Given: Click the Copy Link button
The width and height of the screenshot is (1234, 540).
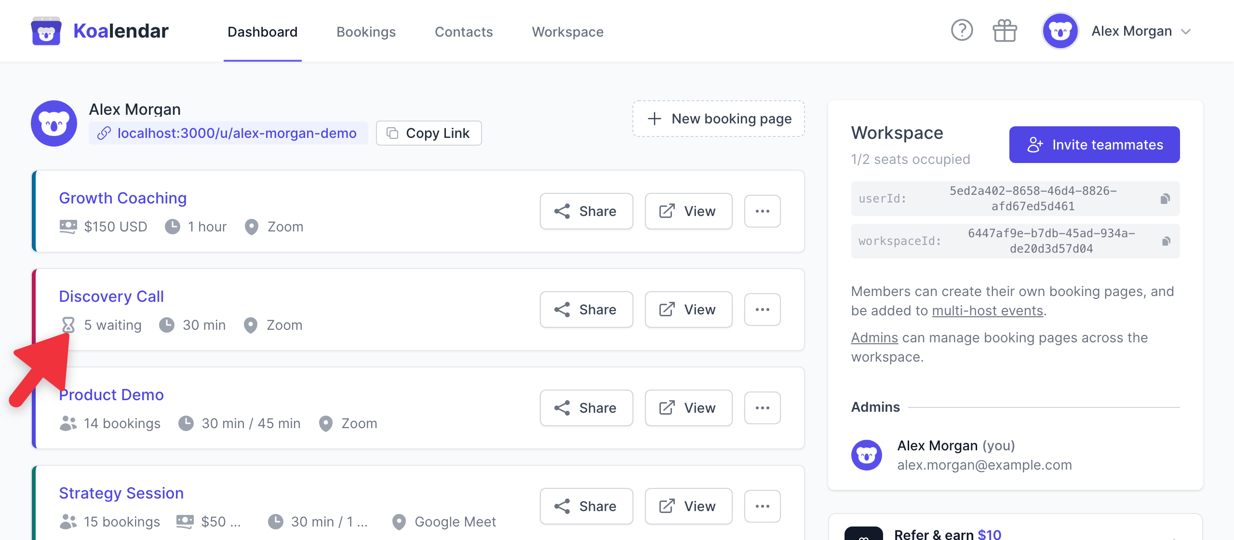Looking at the screenshot, I should (x=429, y=133).
